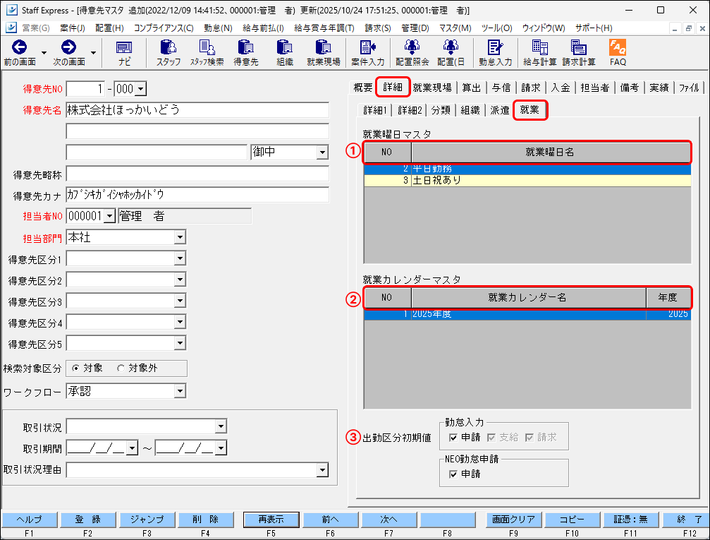This screenshot has height=540, width=710.
Task: Click the 画面クリア (F9) button
Action: [513, 520]
